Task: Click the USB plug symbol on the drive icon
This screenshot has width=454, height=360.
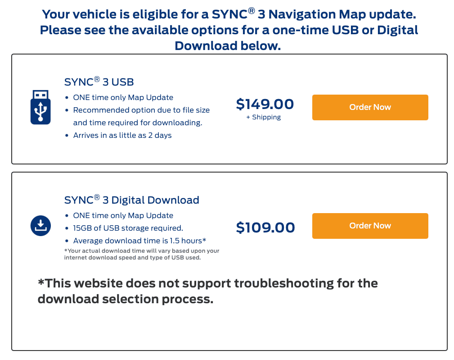Action: coord(40,95)
